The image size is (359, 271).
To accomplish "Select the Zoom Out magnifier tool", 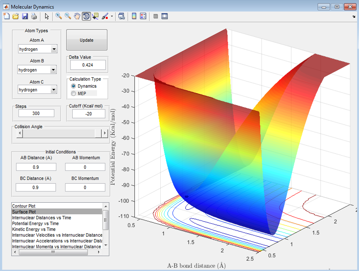I will (x=68, y=16).
